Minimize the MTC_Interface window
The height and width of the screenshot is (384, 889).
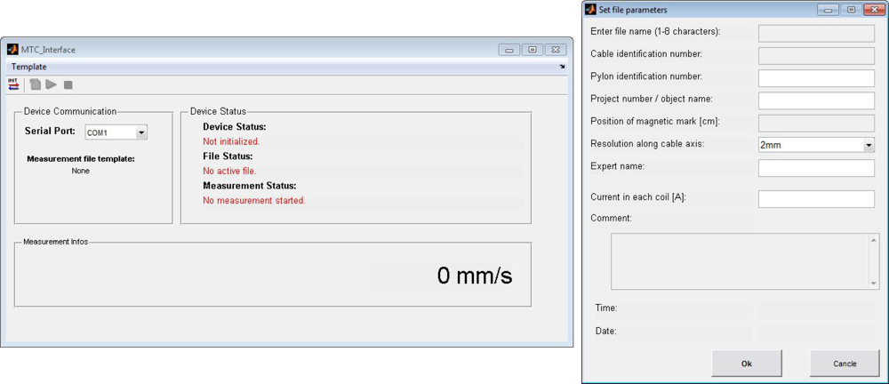pos(509,50)
